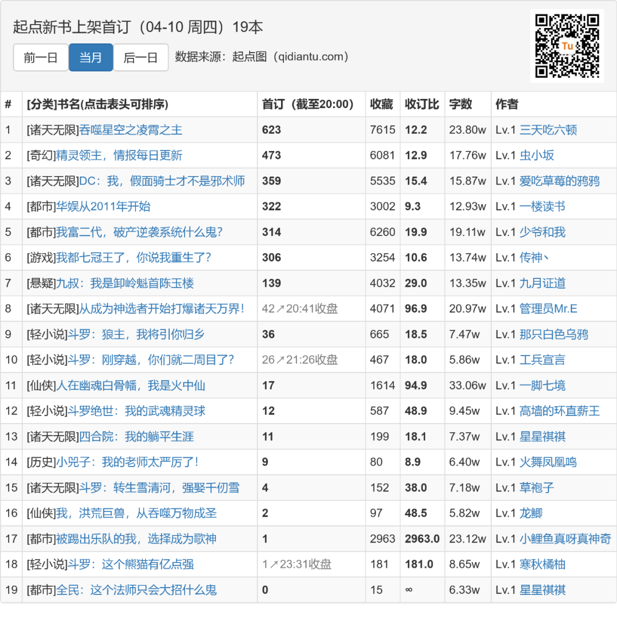The width and height of the screenshot is (617, 619).
Task: Open author 寒秋橘柚
Action: pos(542,565)
